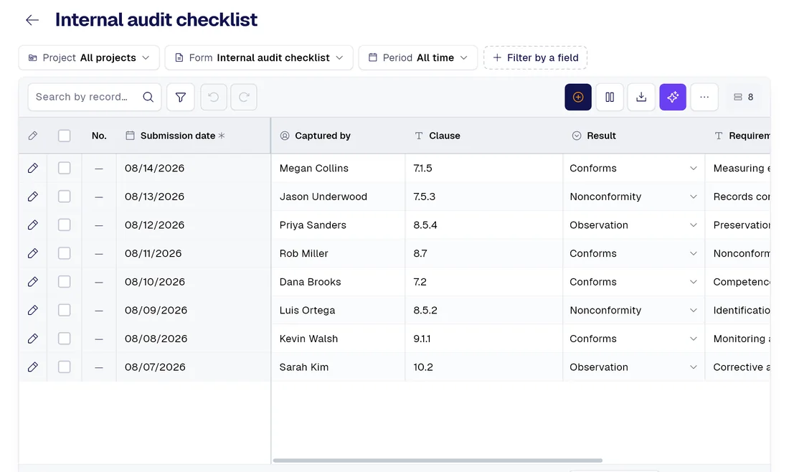789x472 pixels.
Task: Click the No. column header
Action: coord(99,136)
